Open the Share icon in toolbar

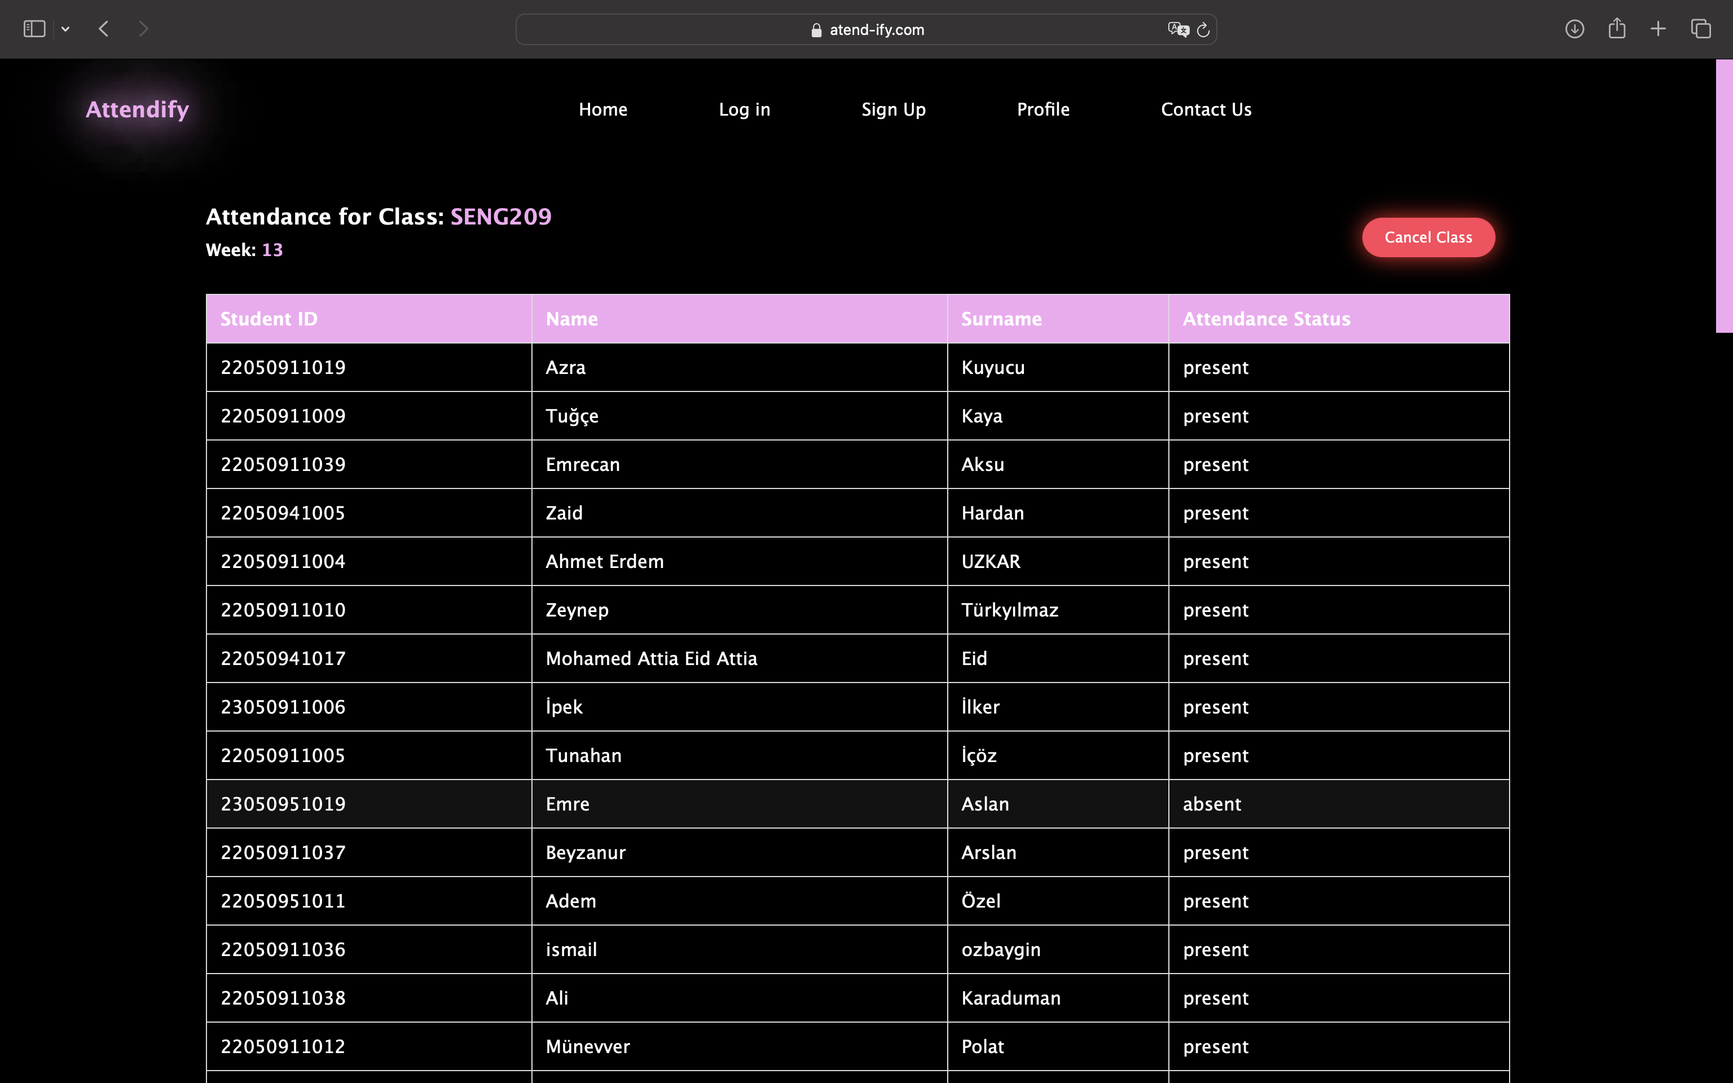point(1616,29)
